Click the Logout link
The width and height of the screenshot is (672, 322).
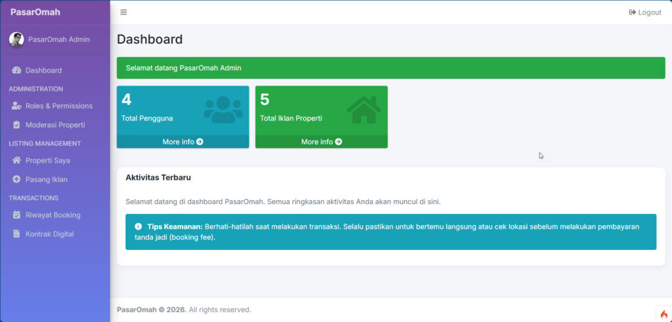point(644,12)
